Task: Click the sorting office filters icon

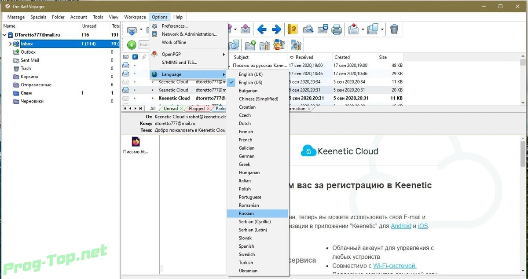Action: 279,44
